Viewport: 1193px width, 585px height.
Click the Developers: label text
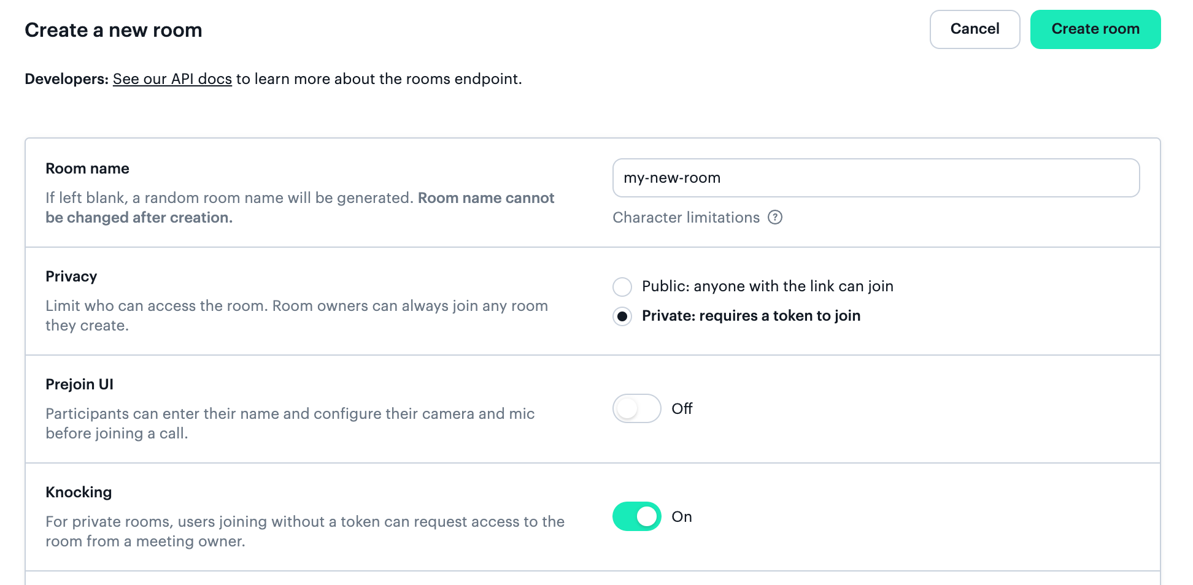click(66, 79)
